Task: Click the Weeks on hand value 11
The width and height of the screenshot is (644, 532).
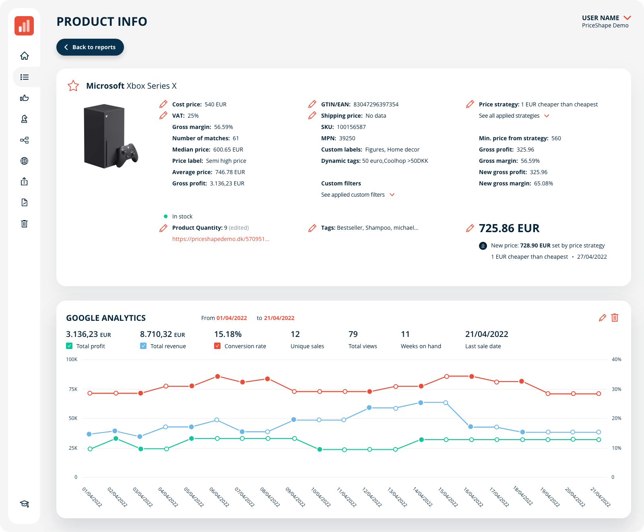Action: click(405, 334)
